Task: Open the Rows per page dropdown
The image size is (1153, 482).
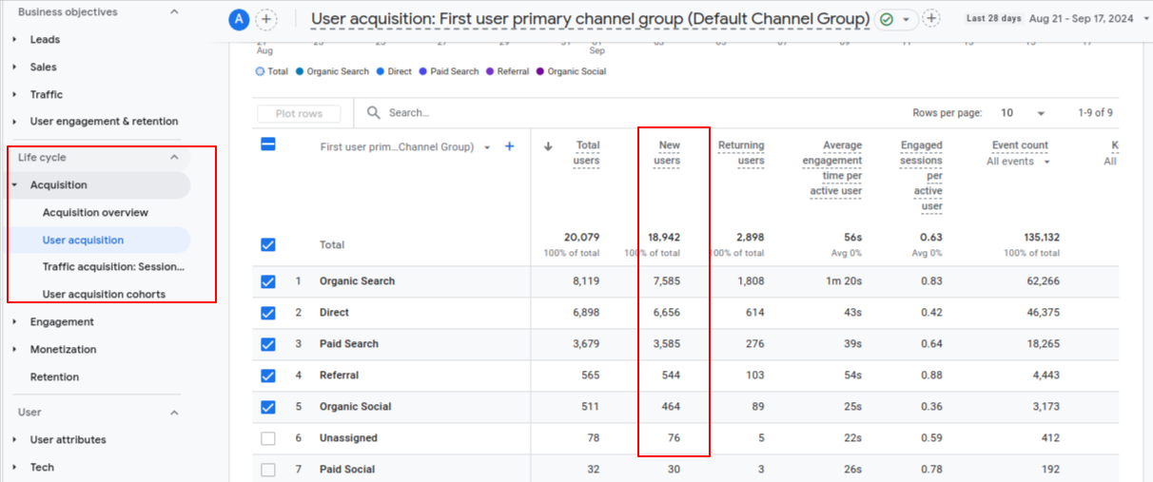Action: tap(1023, 113)
